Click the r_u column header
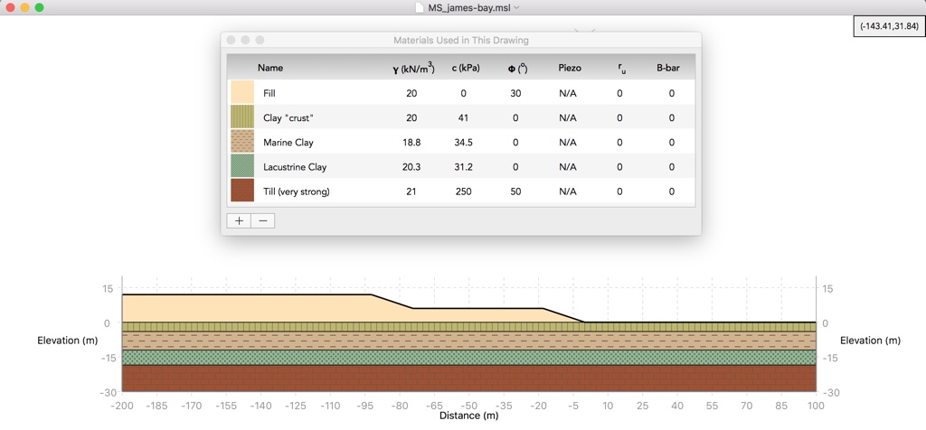This screenshot has height=430, width=926. (622, 69)
